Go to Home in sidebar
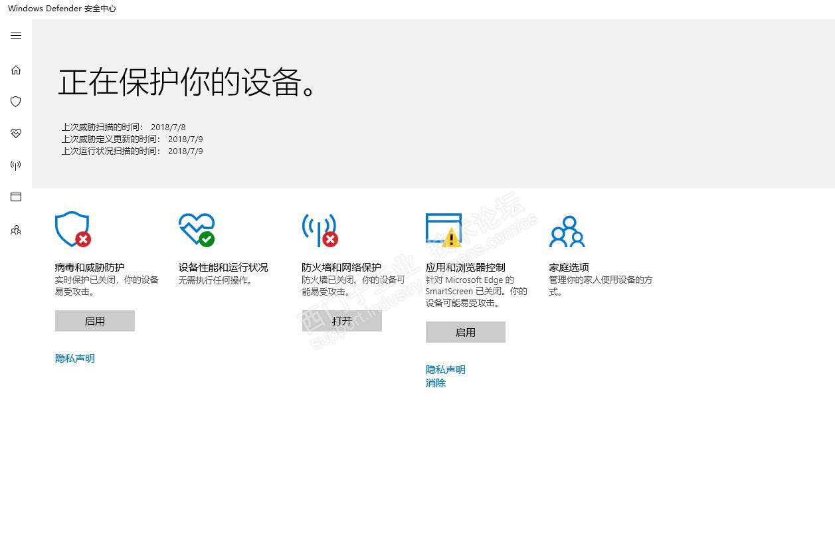This screenshot has width=835, height=542. (x=16, y=70)
